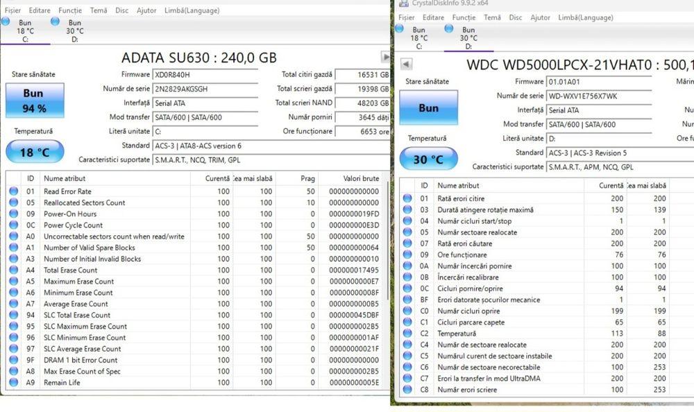The height and width of the screenshot is (412, 694).
Task: Click 18 °C temperature button in ADATA window
Action: click(35, 152)
